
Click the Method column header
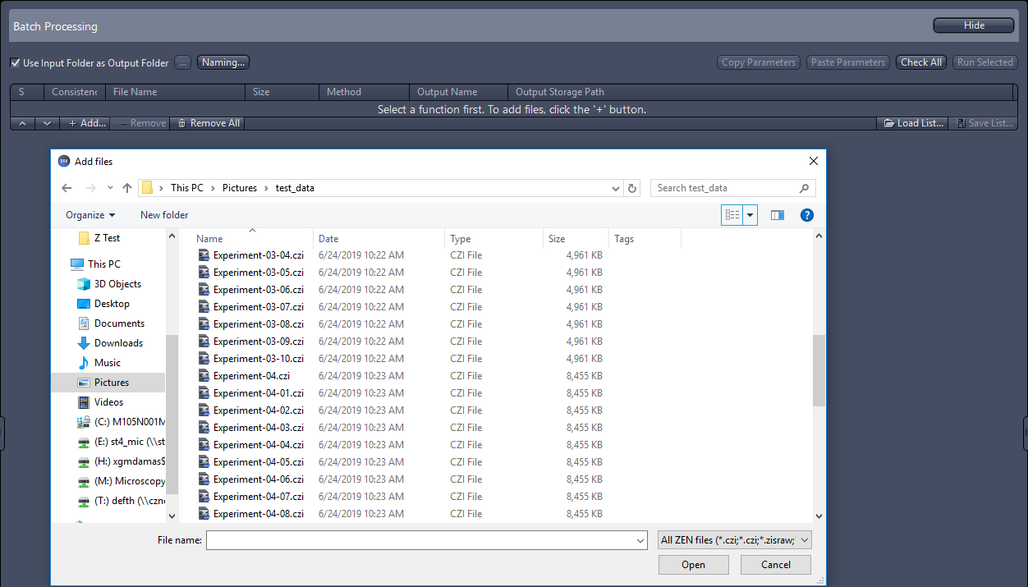click(x=364, y=92)
